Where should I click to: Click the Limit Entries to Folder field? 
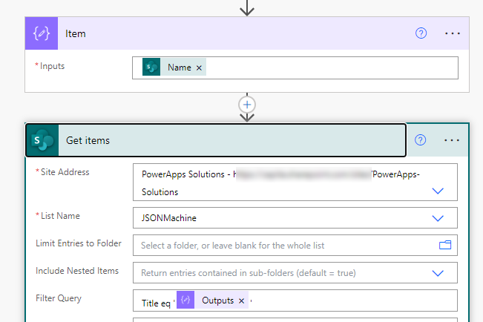tap(295, 246)
